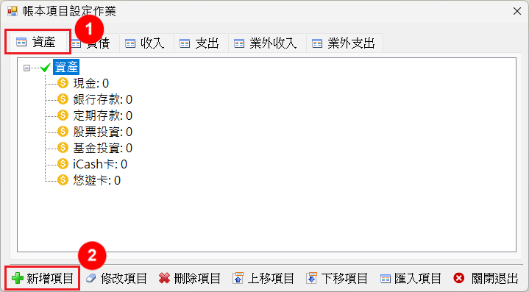The image size is (529, 292).
Task: Click 新增項目 to add an item
Action: click(43, 278)
